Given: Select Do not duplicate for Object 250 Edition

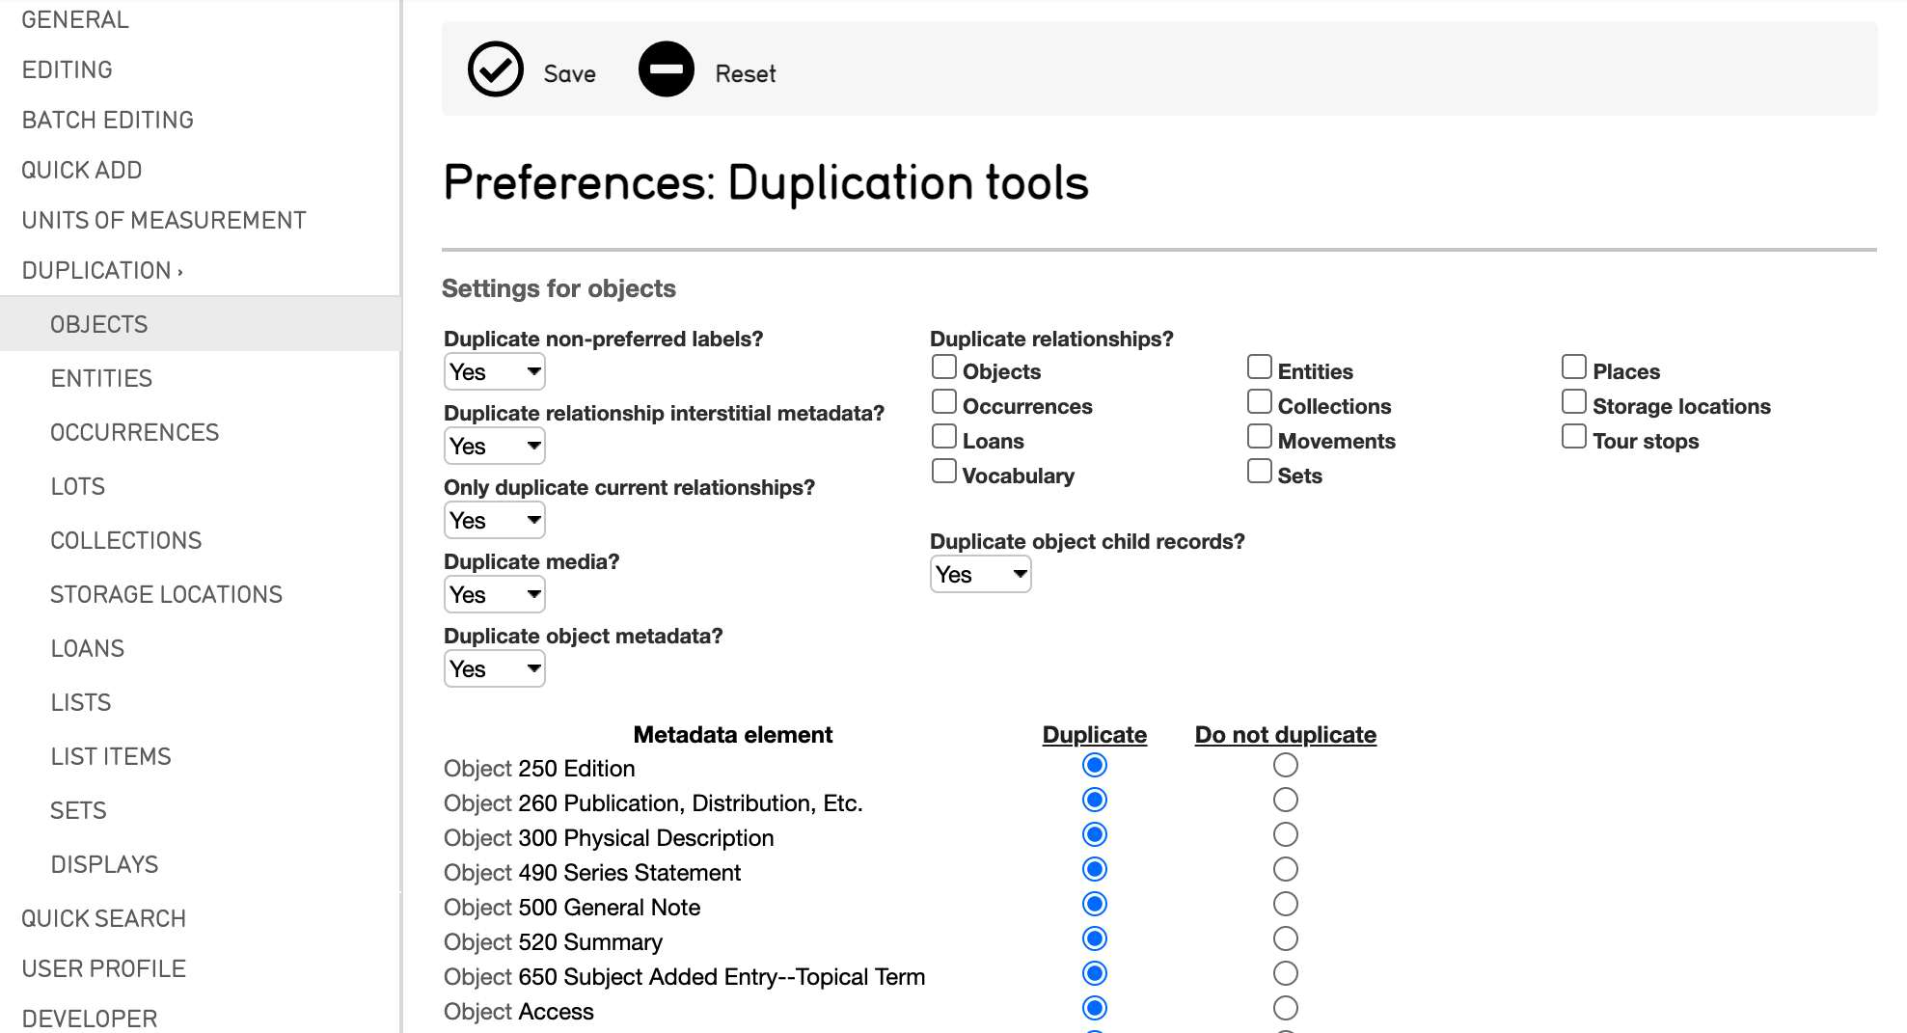Looking at the screenshot, I should [x=1285, y=766].
